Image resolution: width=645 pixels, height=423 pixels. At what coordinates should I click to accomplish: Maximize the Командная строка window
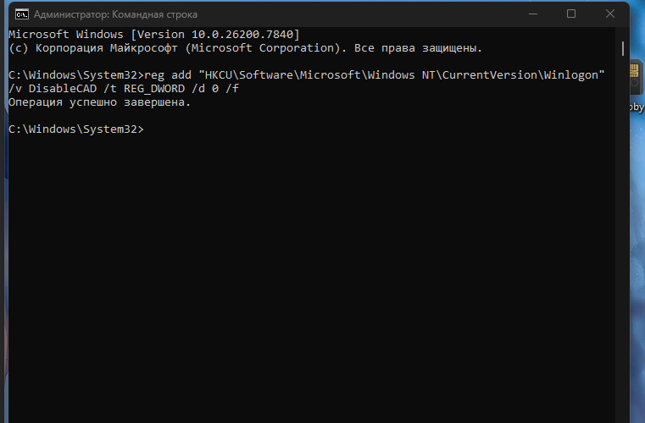point(571,14)
